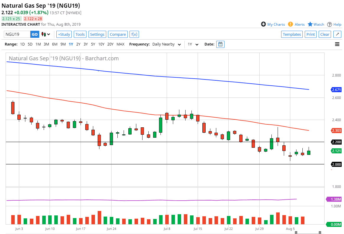The width and height of the screenshot is (344, 234).
Task: Click the Templates button
Action: (292, 34)
